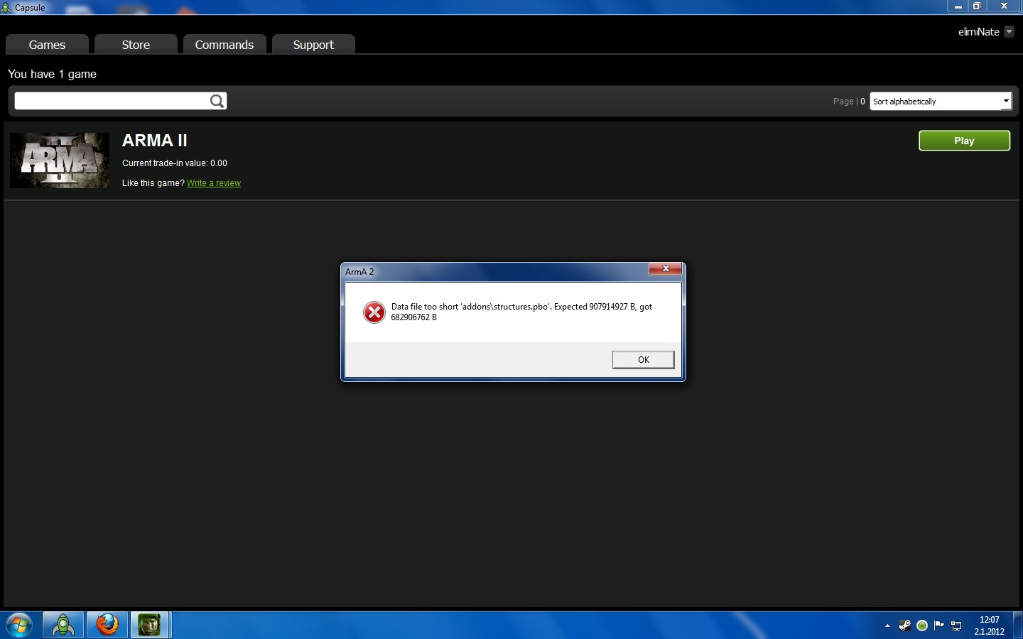Switch to Firefox in the taskbar
This screenshot has height=639, width=1023.
point(107,625)
